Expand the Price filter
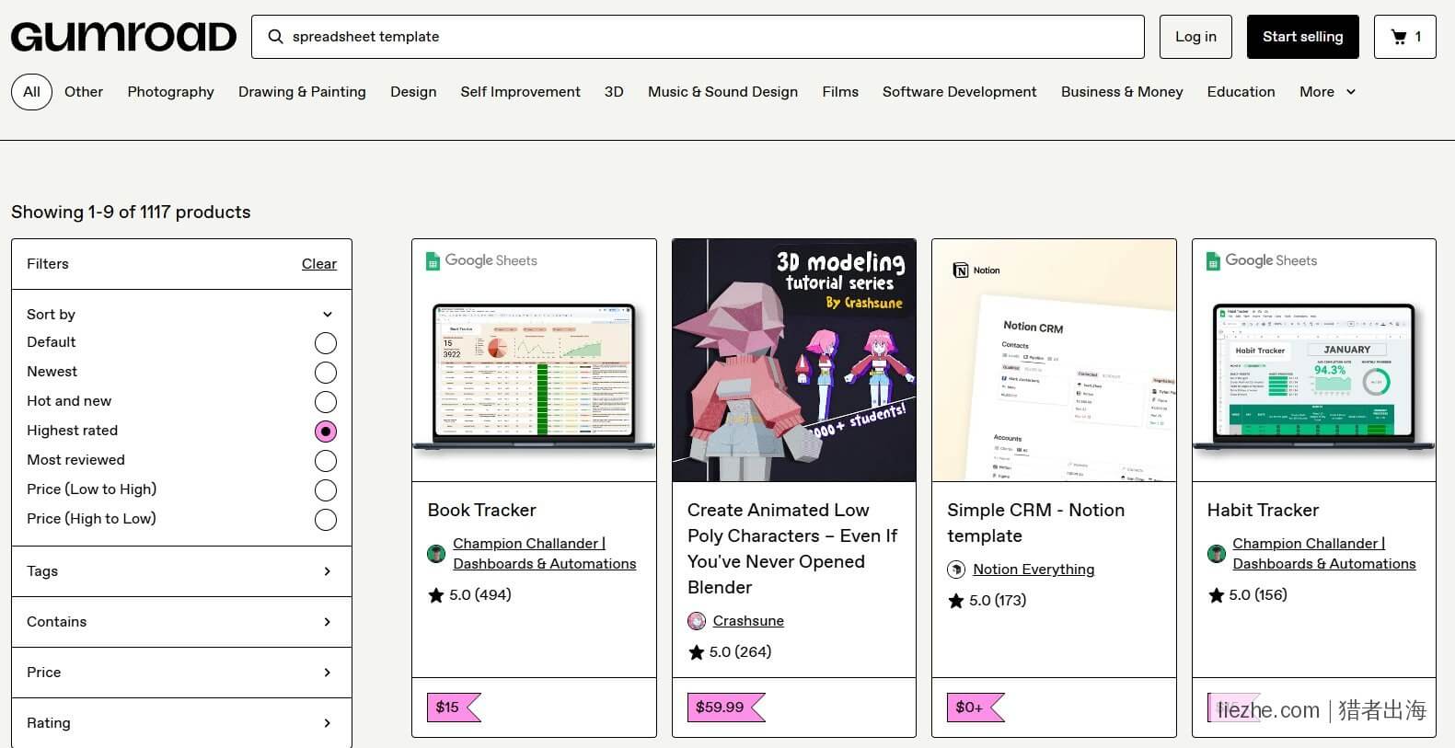1455x748 pixels. pos(181,673)
